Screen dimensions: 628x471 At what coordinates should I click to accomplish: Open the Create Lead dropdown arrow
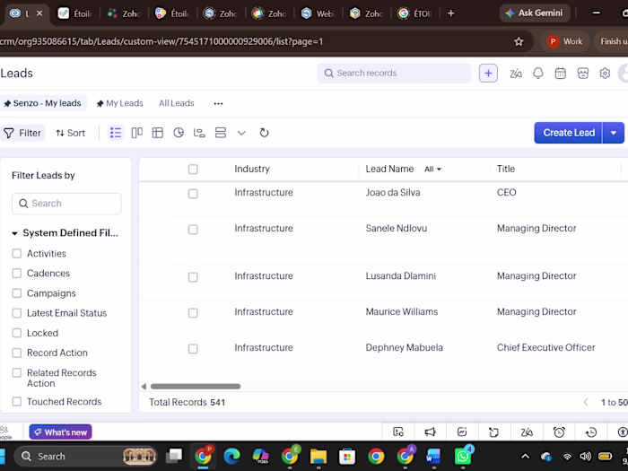click(x=613, y=133)
